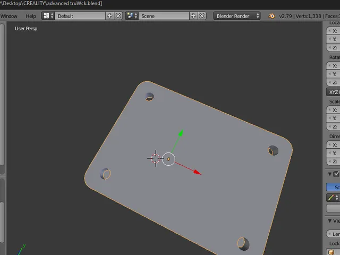Open the Help menu
The width and height of the screenshot is (340, 255).
pyautogui.click(x=31, y=16)
